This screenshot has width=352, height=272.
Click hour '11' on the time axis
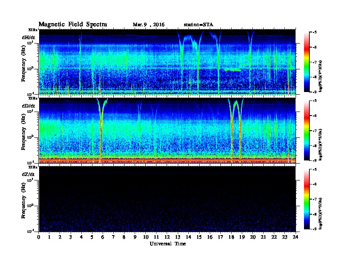point(156,237)
